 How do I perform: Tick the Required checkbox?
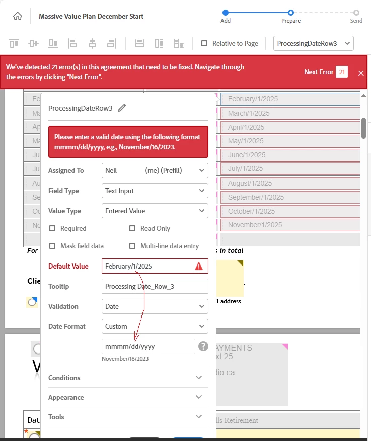[52, 228]
